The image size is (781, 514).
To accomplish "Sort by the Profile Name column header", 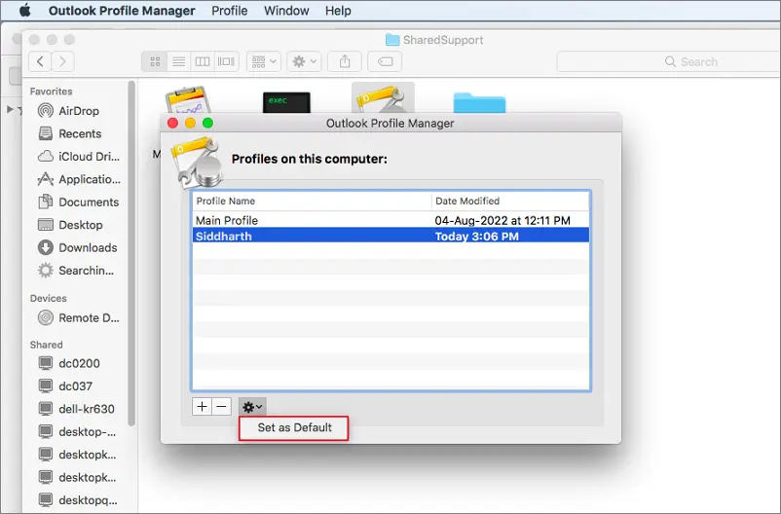I will click(x=312, y=201).
